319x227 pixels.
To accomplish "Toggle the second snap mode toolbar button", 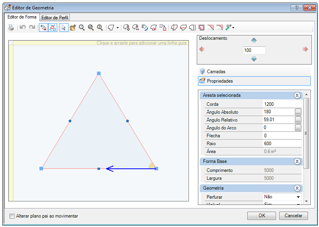I will pyautogui.click(x=52, y=28).
